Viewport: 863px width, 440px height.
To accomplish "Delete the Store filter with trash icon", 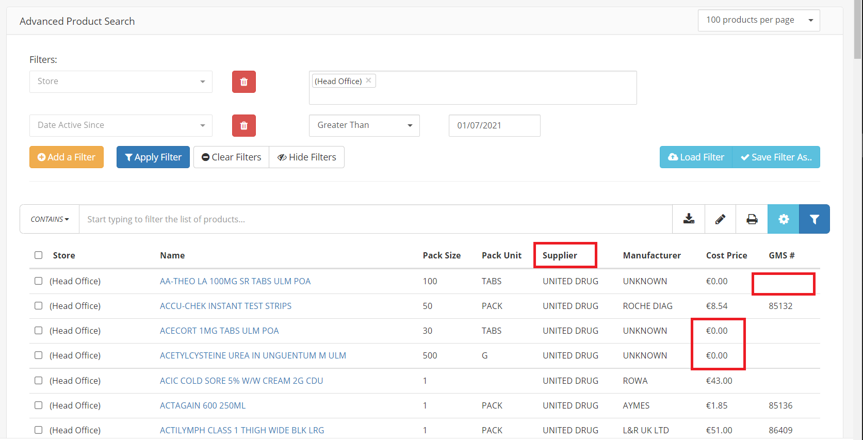I will coord(244,82).
